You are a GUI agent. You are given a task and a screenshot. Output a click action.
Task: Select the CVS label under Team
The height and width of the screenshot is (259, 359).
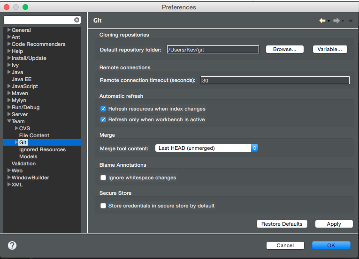(24, 128)
